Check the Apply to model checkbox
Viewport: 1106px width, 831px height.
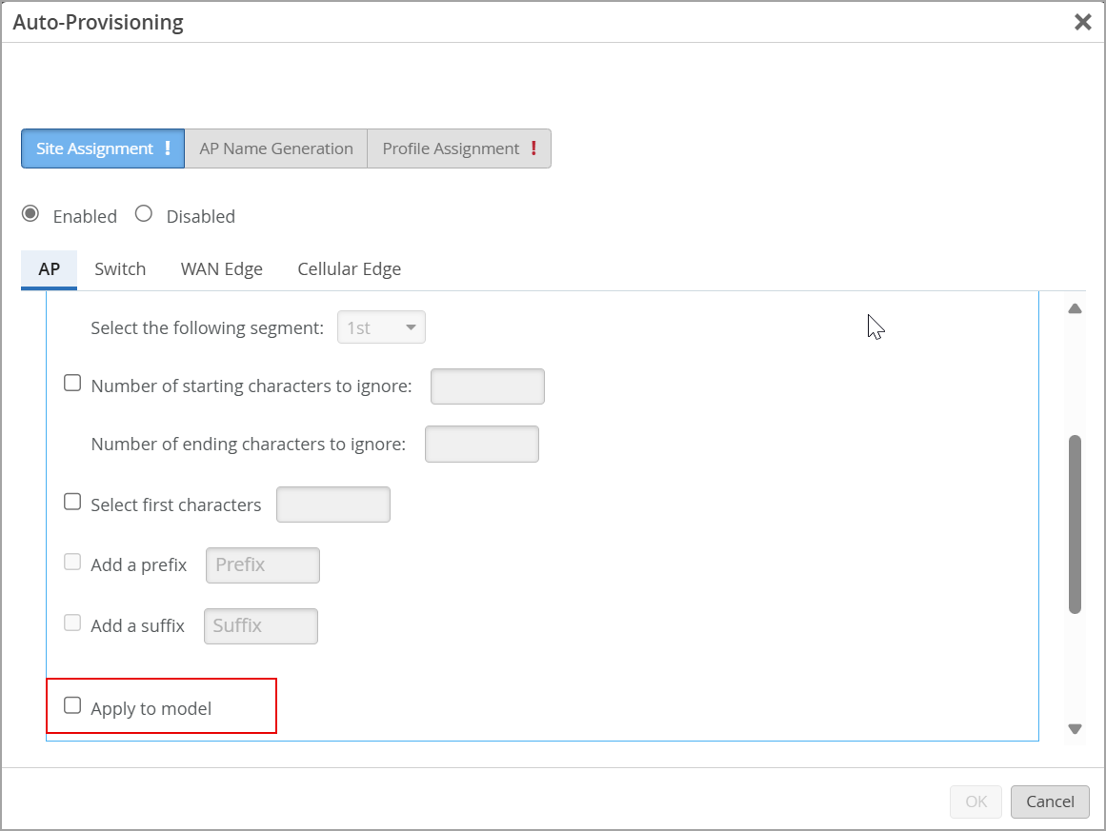(x=72, y=706)
